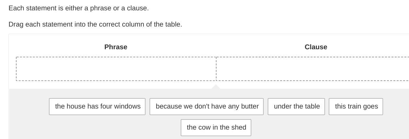The width and height of the screenshot is (409, 139).
Task: Click the word "table." ending the instruction line
Action: [x=173, y=24]
